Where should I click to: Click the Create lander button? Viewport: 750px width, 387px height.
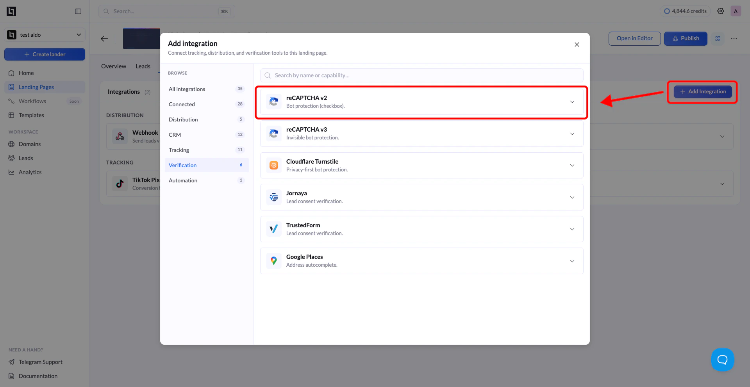45,54
